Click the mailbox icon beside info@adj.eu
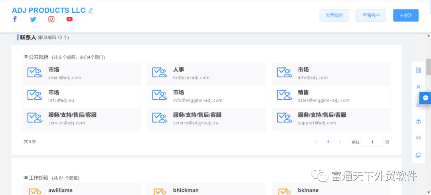This screenshot has width=431, height=195. point(35,95)
